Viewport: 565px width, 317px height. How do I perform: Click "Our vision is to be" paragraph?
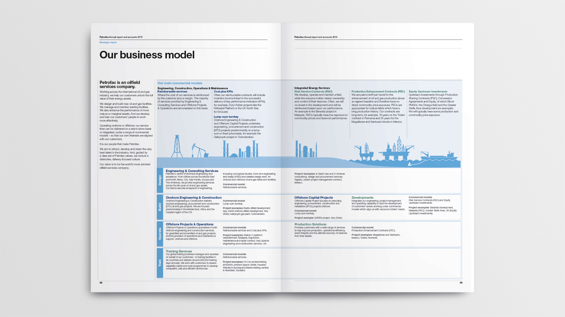(x=125, y=166)
